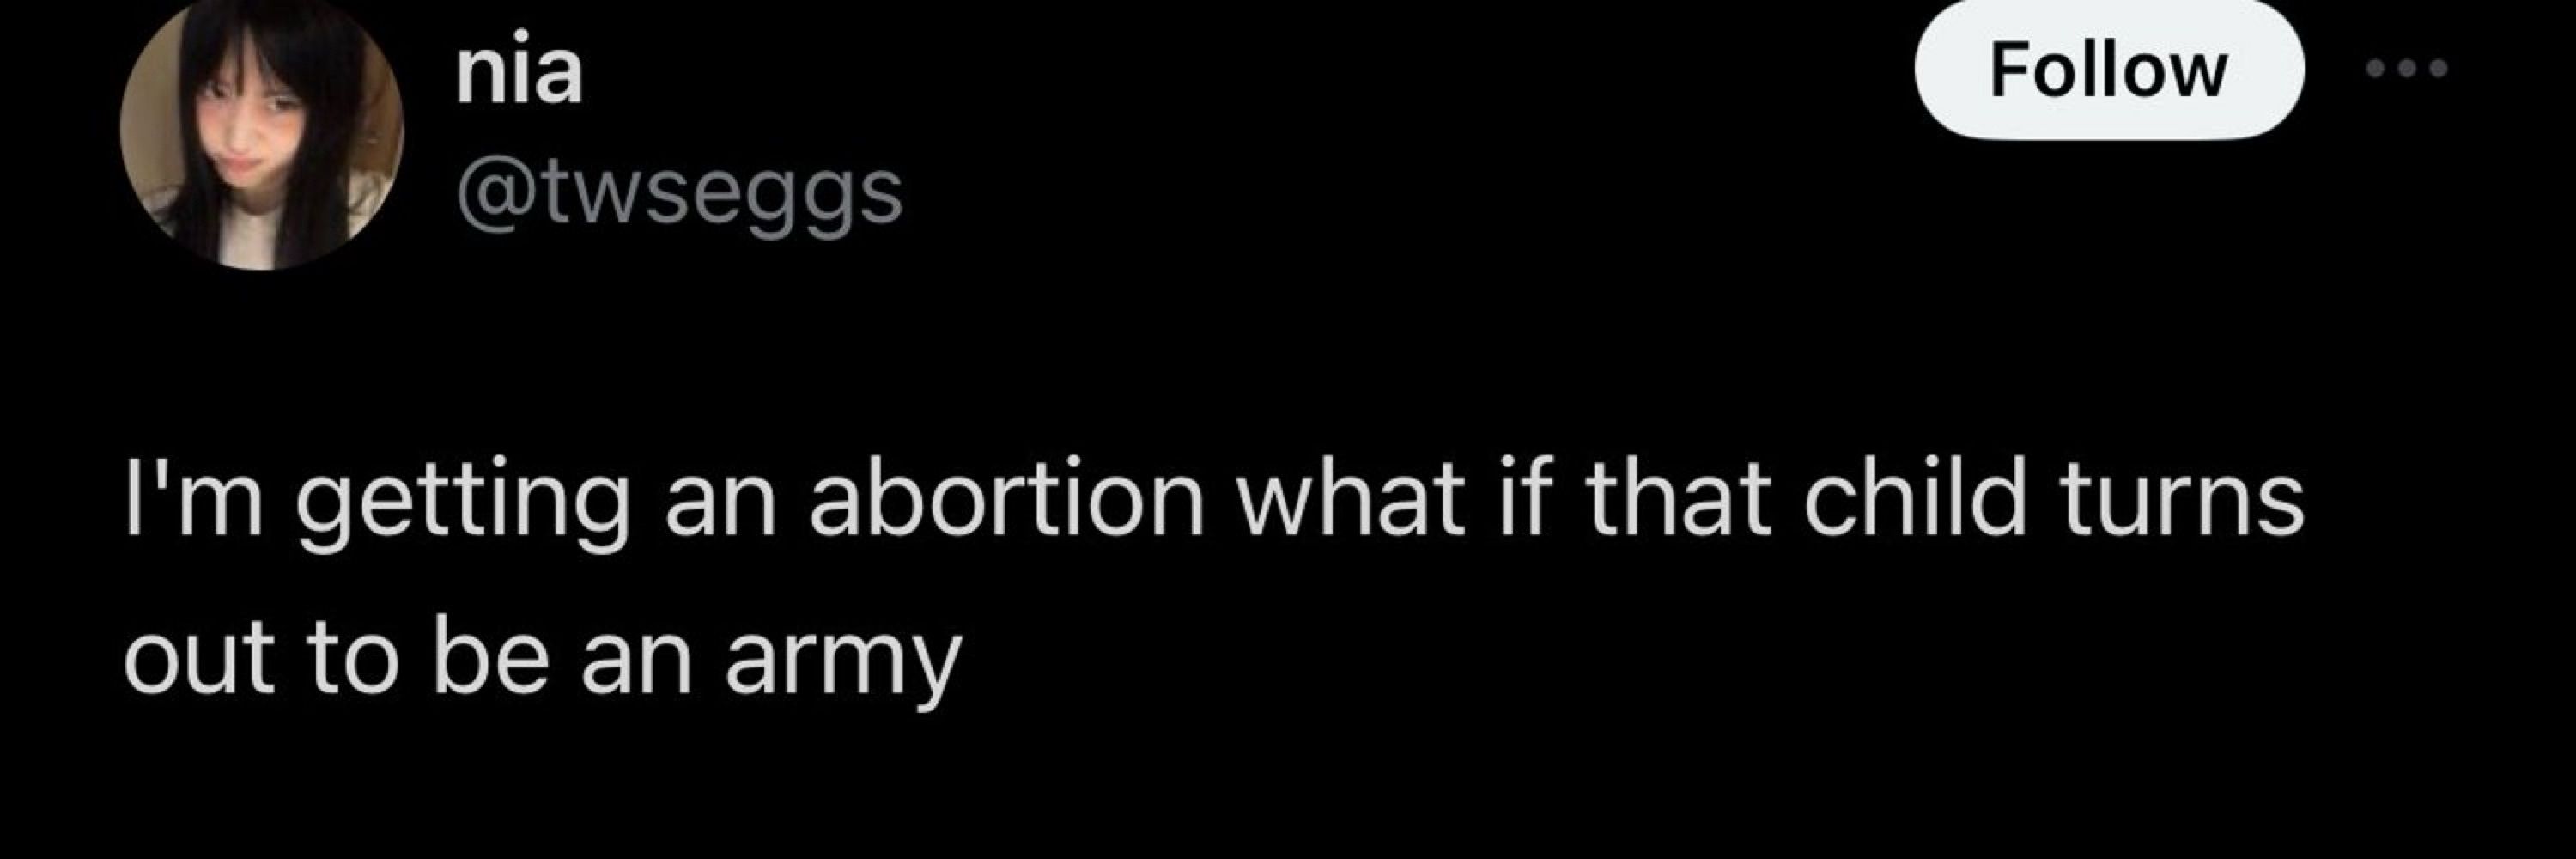The width and height of the screenshot is (2576, 859).
Task: Click nia's round profile picture
Action: point(262,130)
